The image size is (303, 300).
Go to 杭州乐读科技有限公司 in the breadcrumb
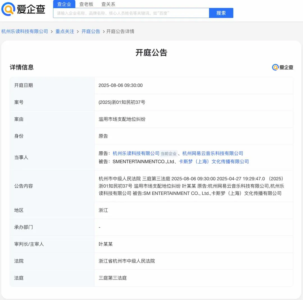(25, 31)
